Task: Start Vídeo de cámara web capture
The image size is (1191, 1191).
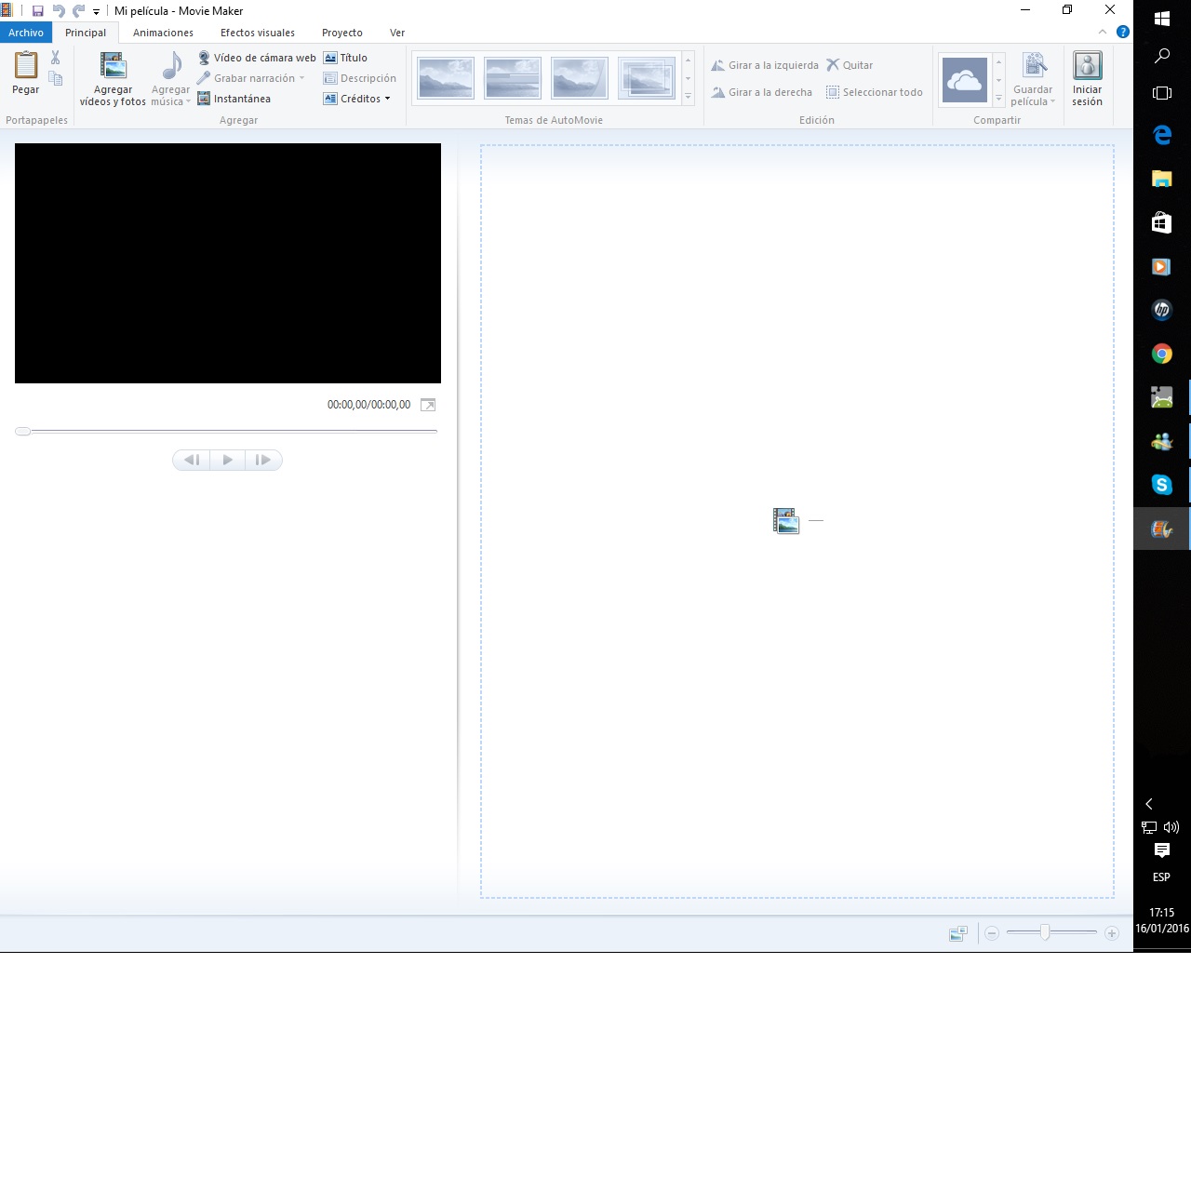Action: pos(257,58)
